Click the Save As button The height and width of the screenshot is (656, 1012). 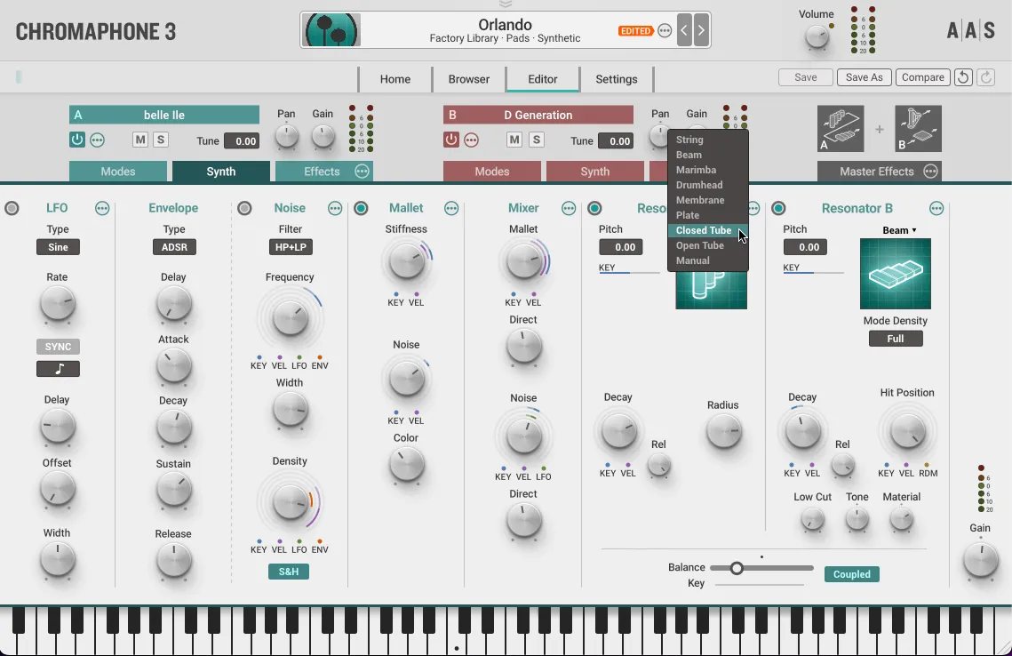click(864, 76)
